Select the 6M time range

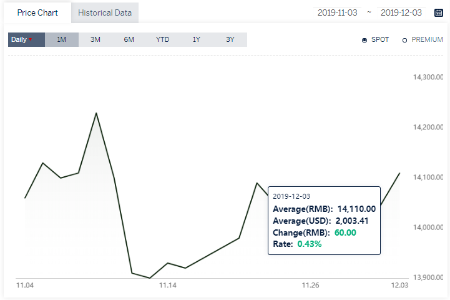[129, 39]
